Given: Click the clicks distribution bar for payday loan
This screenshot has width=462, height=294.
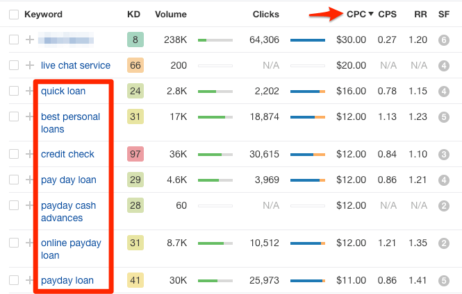Looking at the screenshot, I should click(307, 281).
